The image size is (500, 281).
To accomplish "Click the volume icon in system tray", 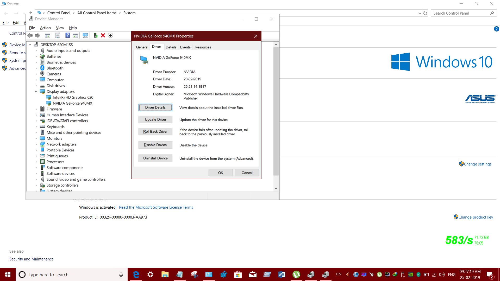I will (x=442, y=274).
